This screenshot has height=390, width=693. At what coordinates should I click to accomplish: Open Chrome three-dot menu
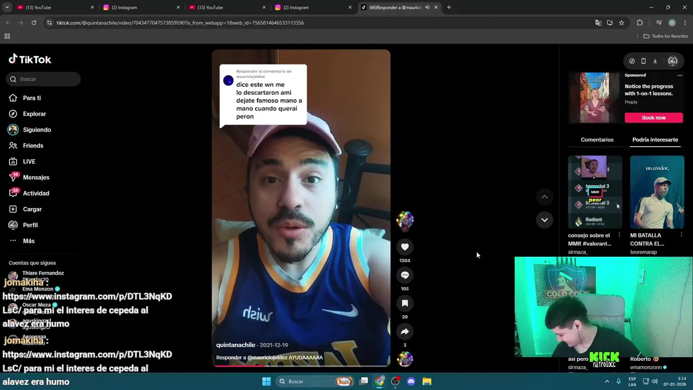tap(685, 23)
